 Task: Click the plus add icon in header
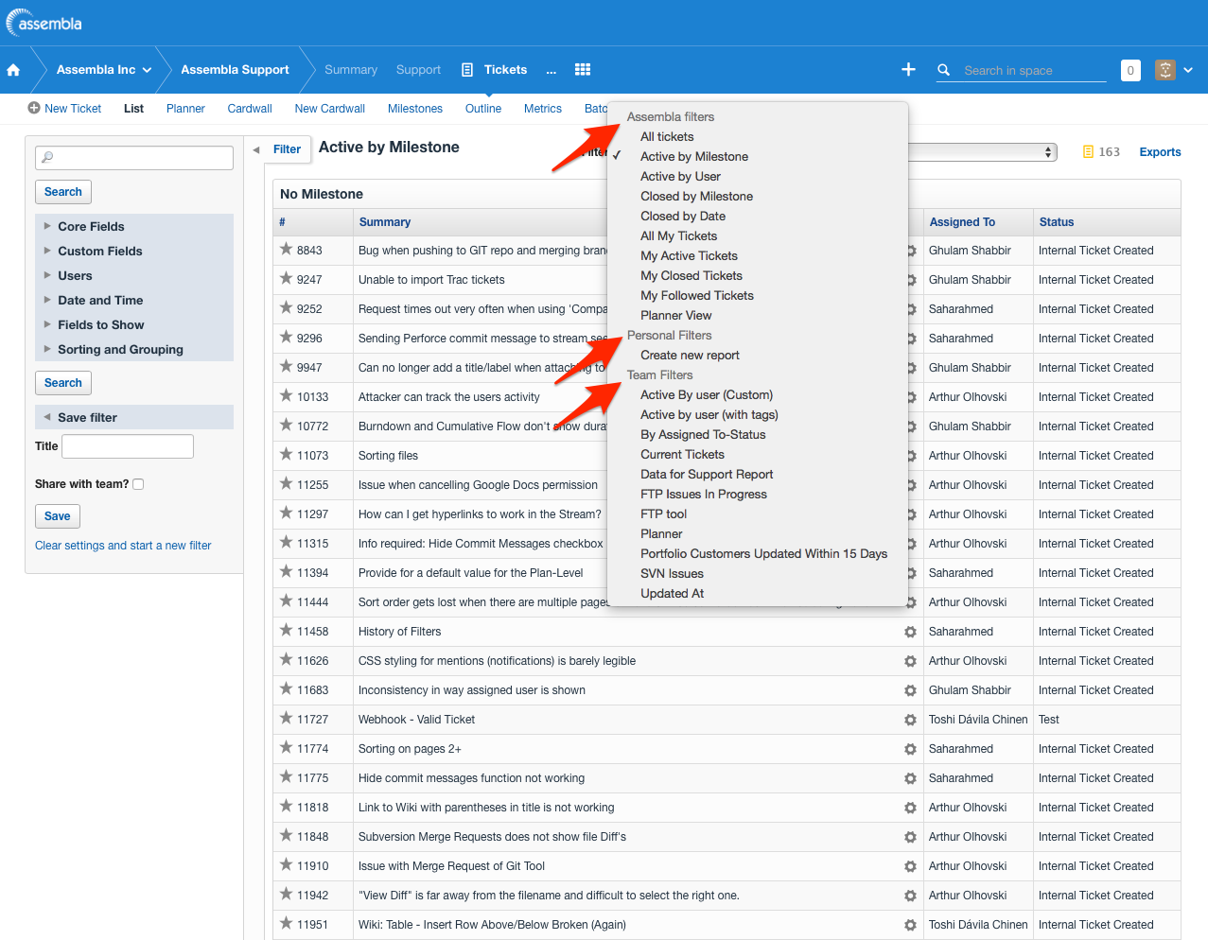click(908, 69)
